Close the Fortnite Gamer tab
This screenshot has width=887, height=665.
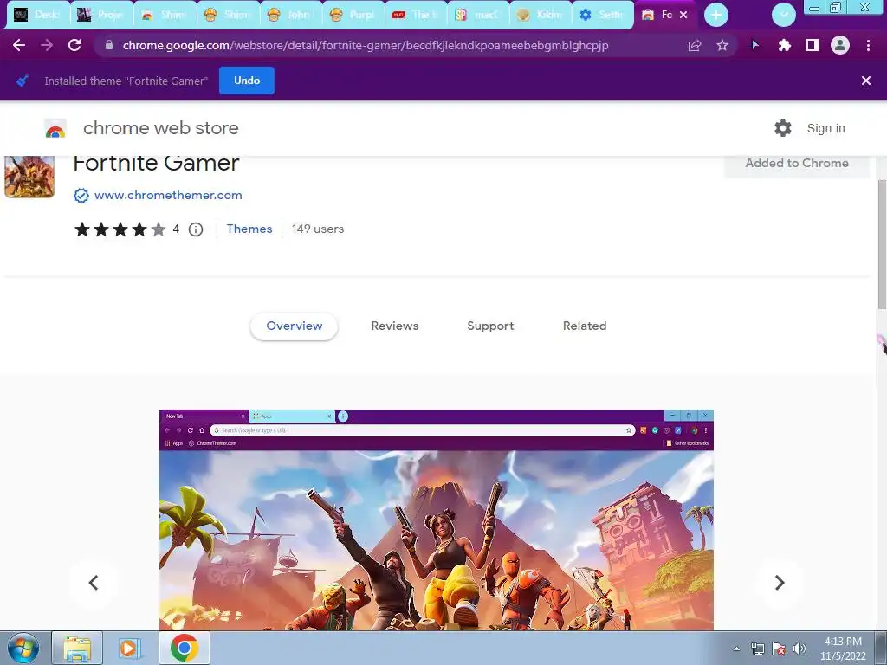point(683,15)
